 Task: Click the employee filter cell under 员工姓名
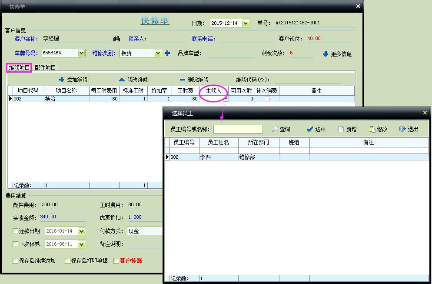(219, 150)
